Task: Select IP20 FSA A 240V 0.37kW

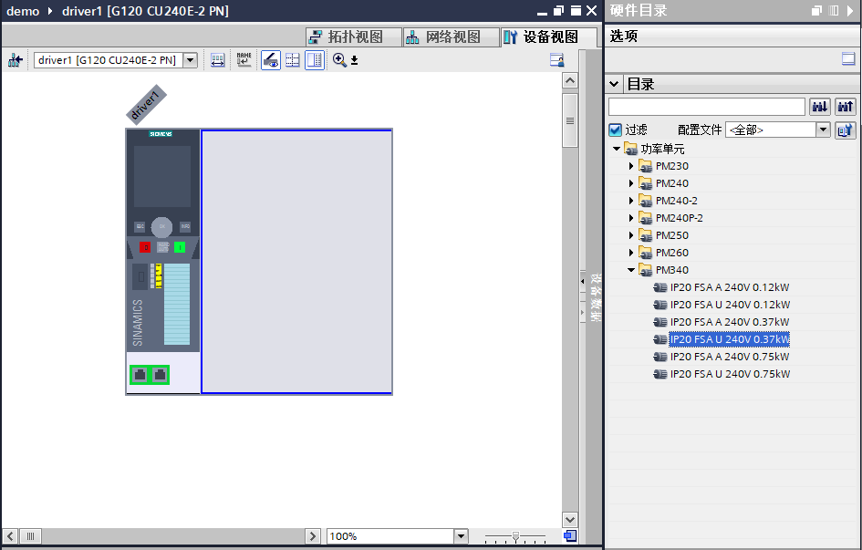Action: tap(730, 322)
